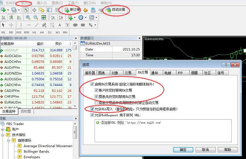This screenshot has height=159, width=246.
Task: Select H4 timeframe button
Action: click(x=42, y=32)
